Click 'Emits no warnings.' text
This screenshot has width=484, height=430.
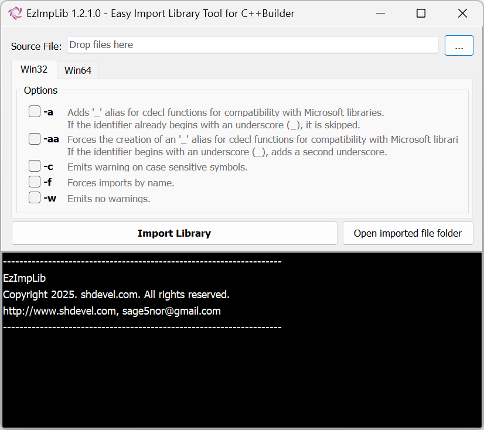point(109,199)
